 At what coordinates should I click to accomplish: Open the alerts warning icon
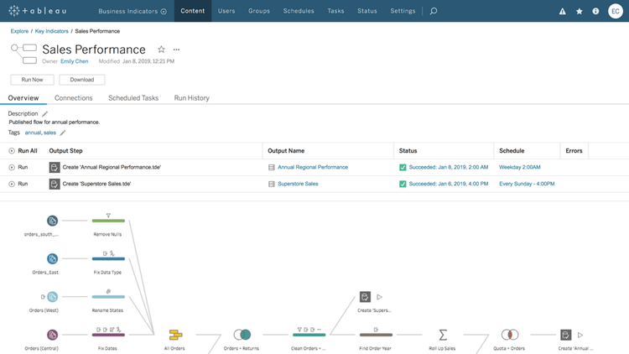[562, 12]
